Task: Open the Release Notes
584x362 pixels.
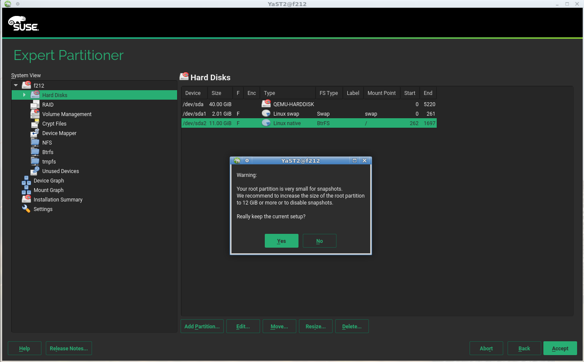Action: point(69,349)
